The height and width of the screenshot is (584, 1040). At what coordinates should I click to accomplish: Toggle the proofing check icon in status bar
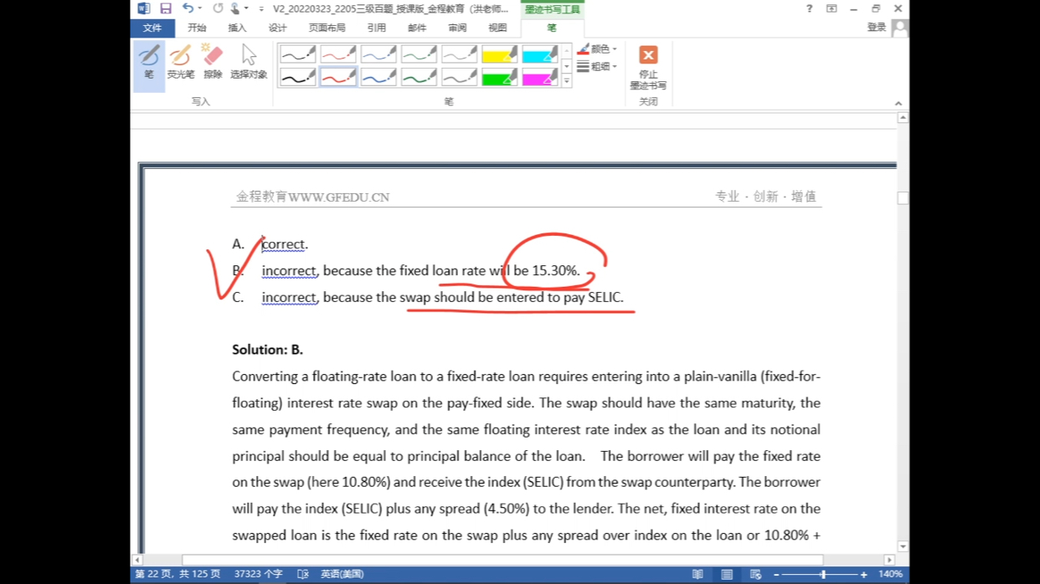tap(303, 575)
